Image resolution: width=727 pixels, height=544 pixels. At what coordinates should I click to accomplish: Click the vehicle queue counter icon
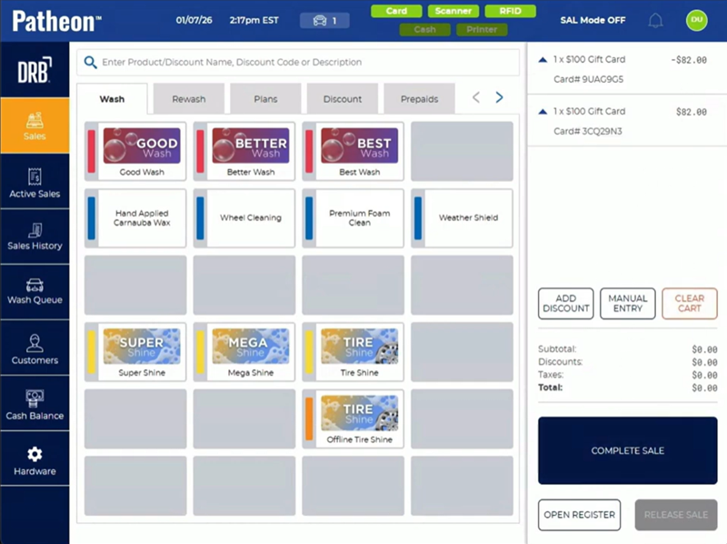(x=324, y=20)
